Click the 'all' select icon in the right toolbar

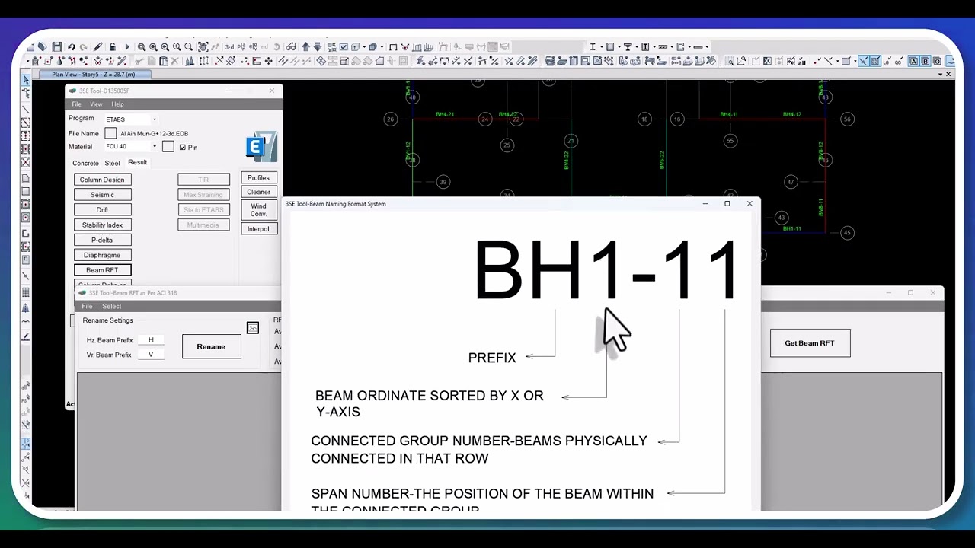pyautogui.click(x=802, y=61)
